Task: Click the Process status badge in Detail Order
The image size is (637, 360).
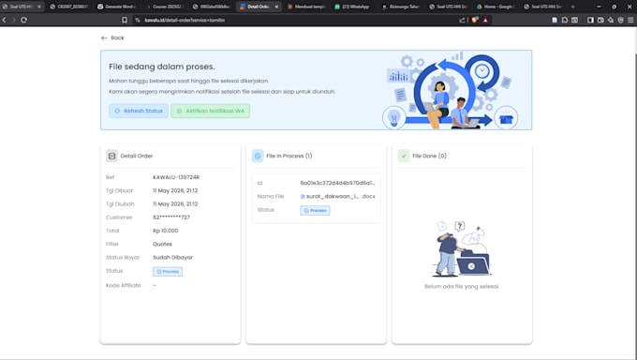Action: pyautogui.click(x=168, y=271)
